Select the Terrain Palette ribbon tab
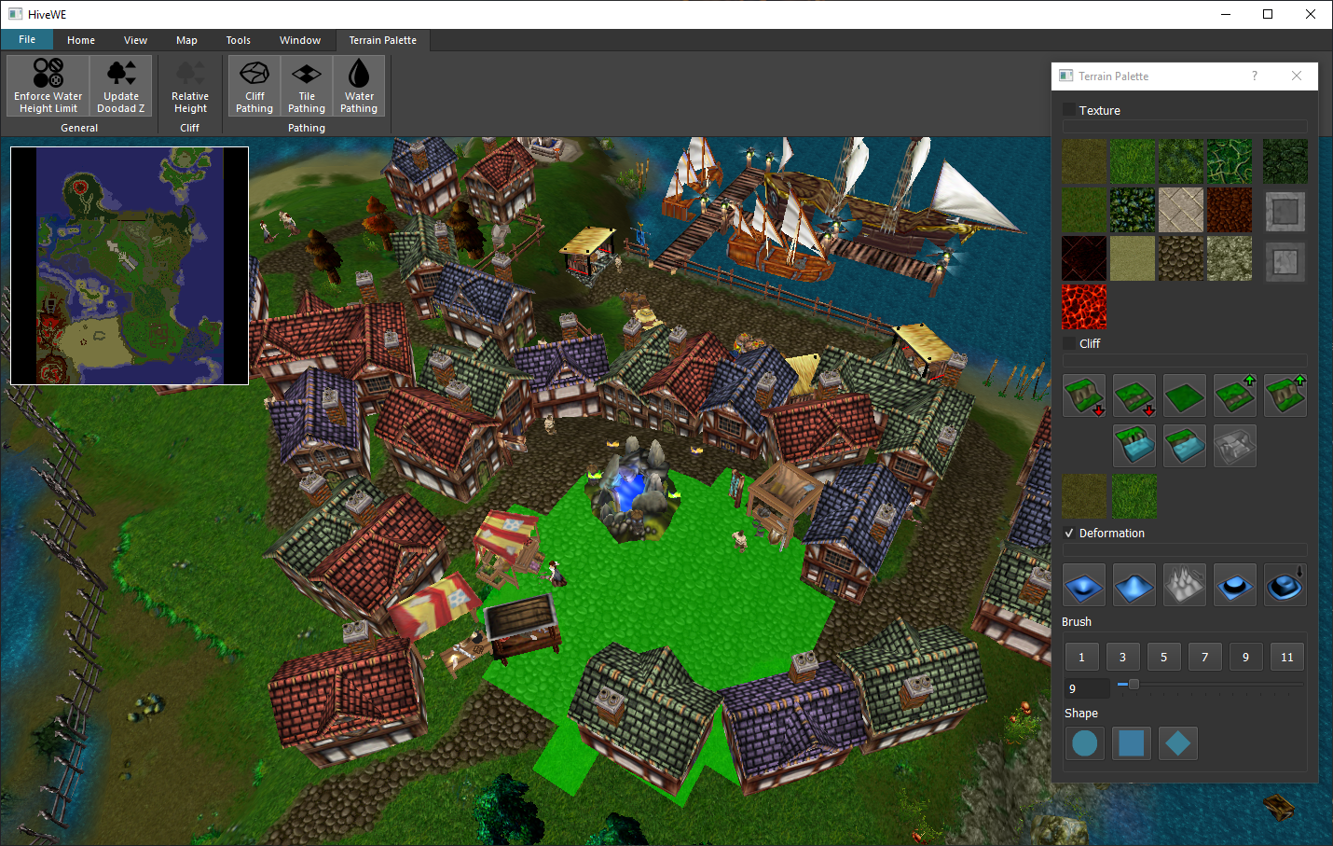 (x=383, y=40)
